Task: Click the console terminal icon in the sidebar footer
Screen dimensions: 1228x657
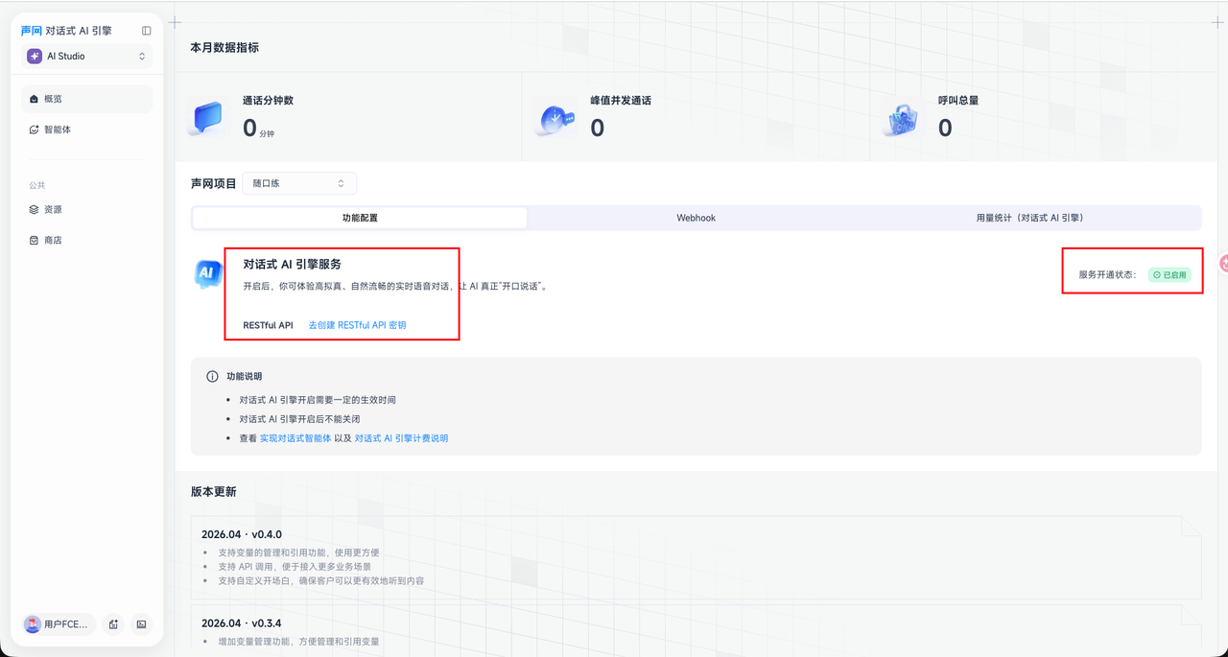Action: click(141, 624)
